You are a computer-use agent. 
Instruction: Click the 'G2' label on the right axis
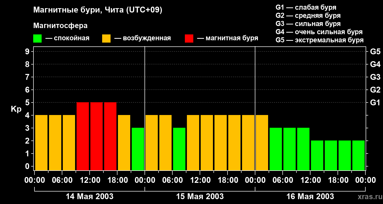pyautogui.click(x=375, y=90)
